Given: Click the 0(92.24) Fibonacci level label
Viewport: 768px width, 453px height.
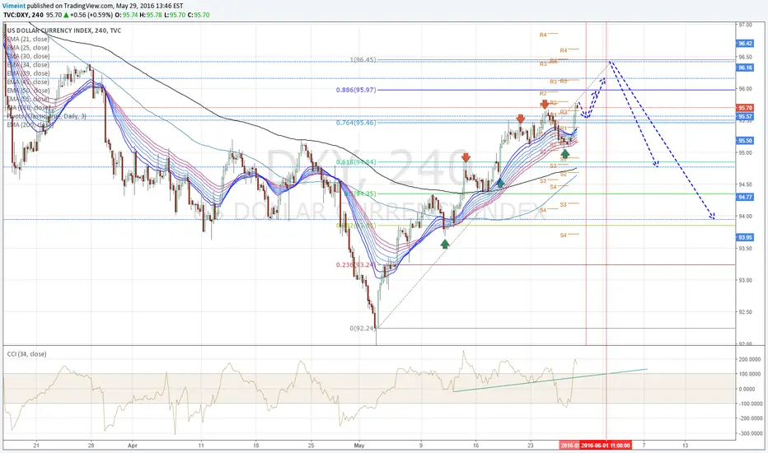Looking at the screenshot, I should pos(363,328).
